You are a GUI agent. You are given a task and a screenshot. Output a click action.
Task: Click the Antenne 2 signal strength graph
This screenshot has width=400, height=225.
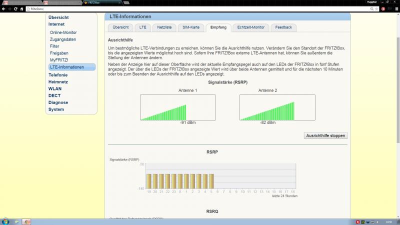pos(277,107)
